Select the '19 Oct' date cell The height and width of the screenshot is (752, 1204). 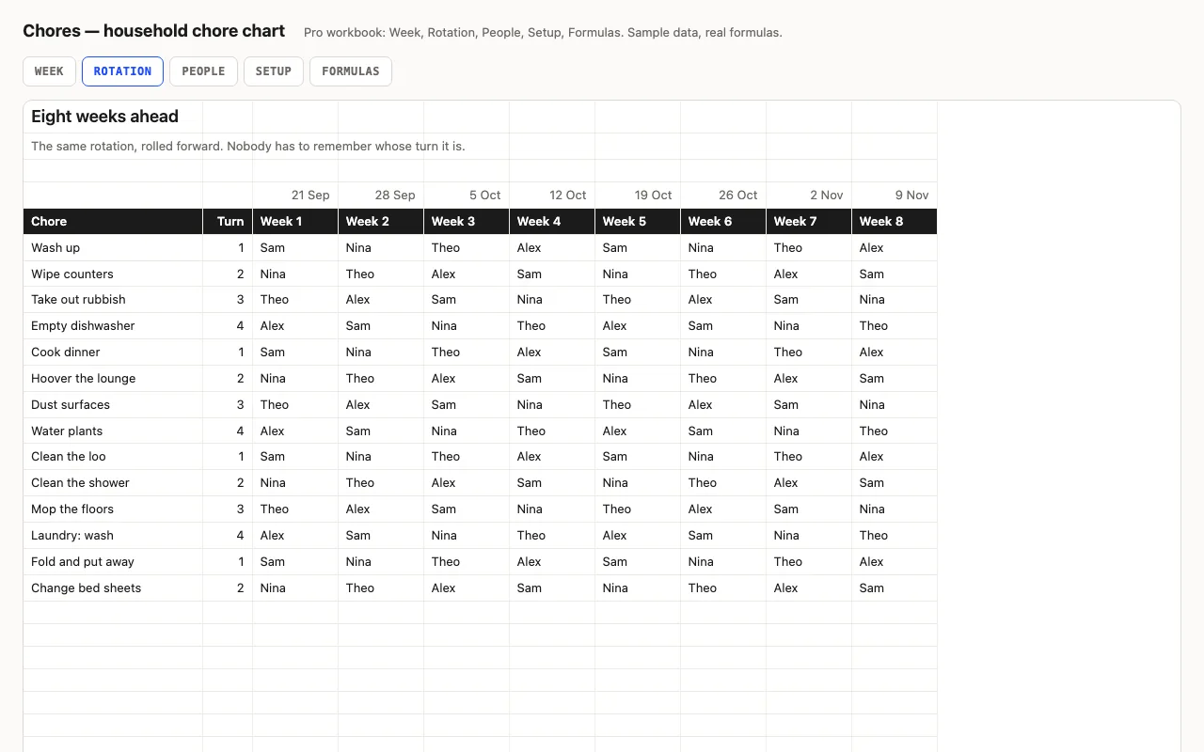click(x=638, y=196)
